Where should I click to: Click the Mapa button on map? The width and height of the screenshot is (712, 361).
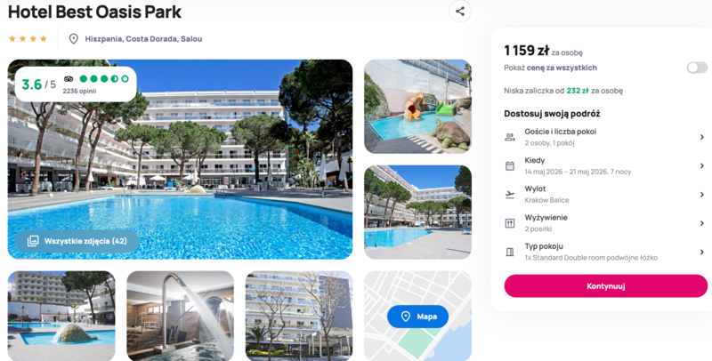point(417,317)
